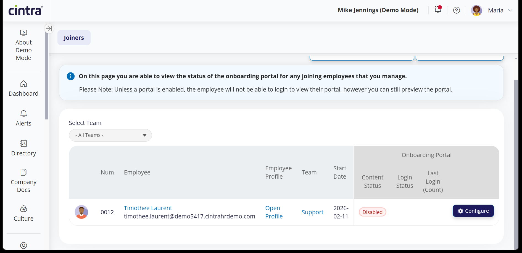Go to Dashboard home icon
522x253 pixels.
point(23,84)
